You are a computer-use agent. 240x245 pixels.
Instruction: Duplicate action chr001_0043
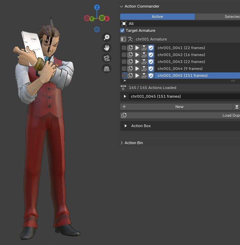(130, 62)
